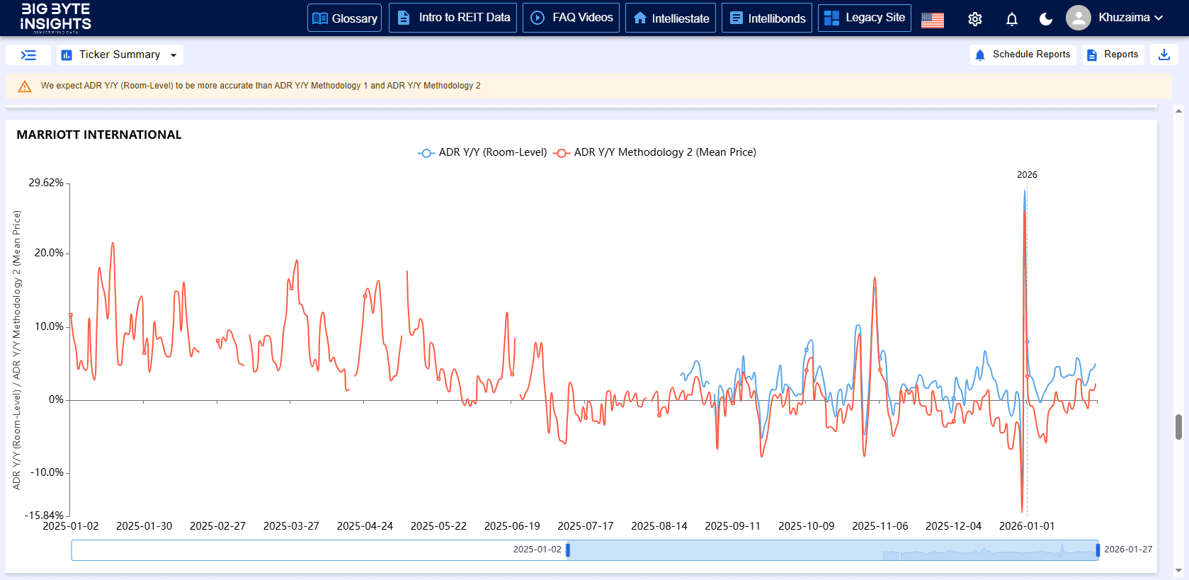Click the warning triangle icon

25,86
